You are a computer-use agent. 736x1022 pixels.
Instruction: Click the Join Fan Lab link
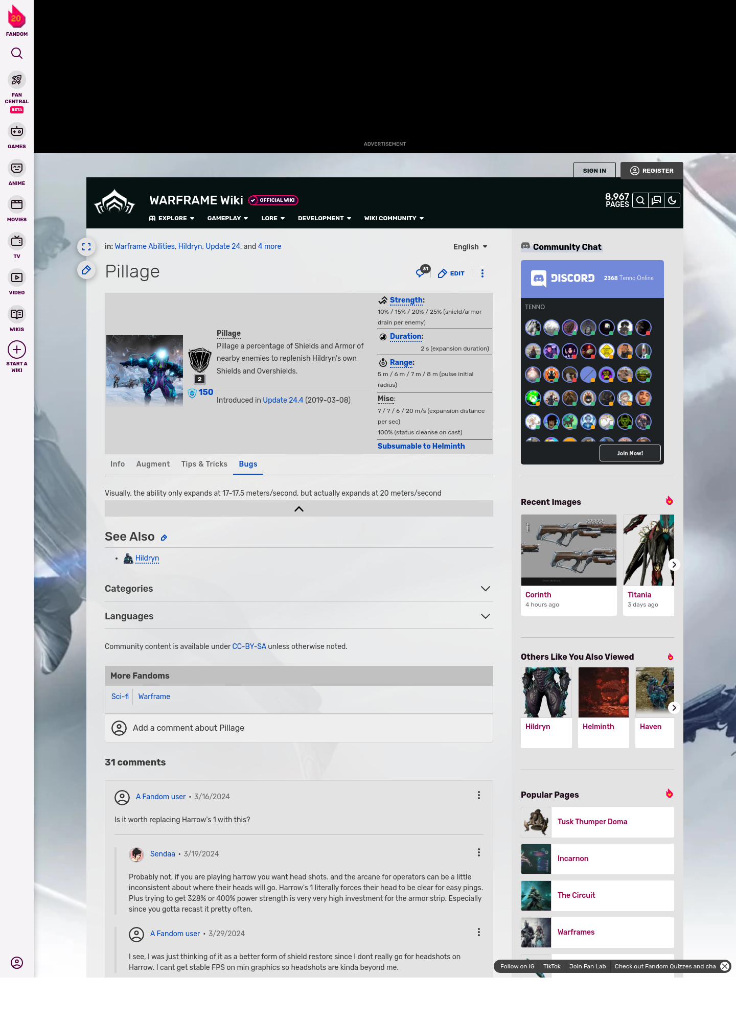pyautogui.click(x=588, y=966)
